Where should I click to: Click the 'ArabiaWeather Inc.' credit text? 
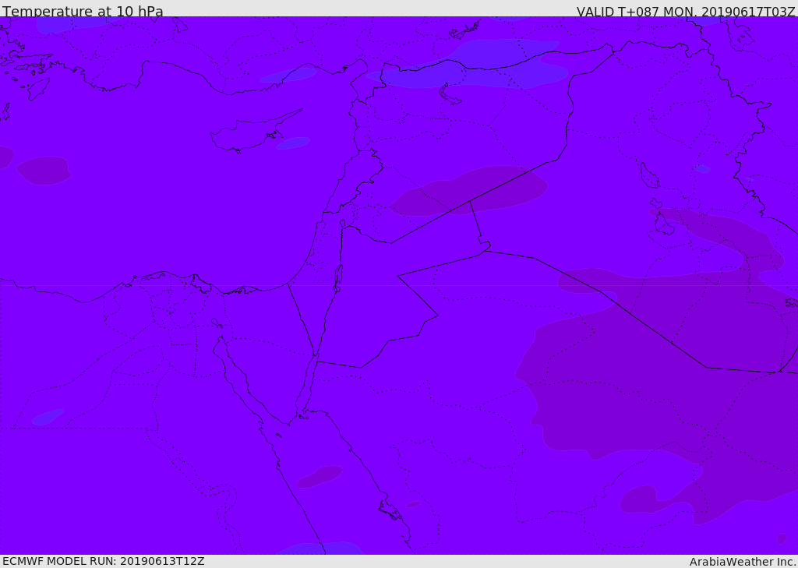tap(743, 562)
